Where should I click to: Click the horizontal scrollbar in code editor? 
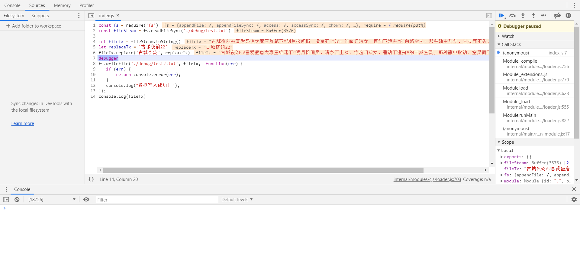click(x=263, y=170)
